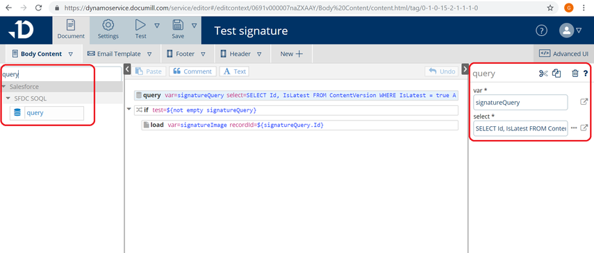
Task: Click the signatureQuery var input field
Action: tap(520, 102)
